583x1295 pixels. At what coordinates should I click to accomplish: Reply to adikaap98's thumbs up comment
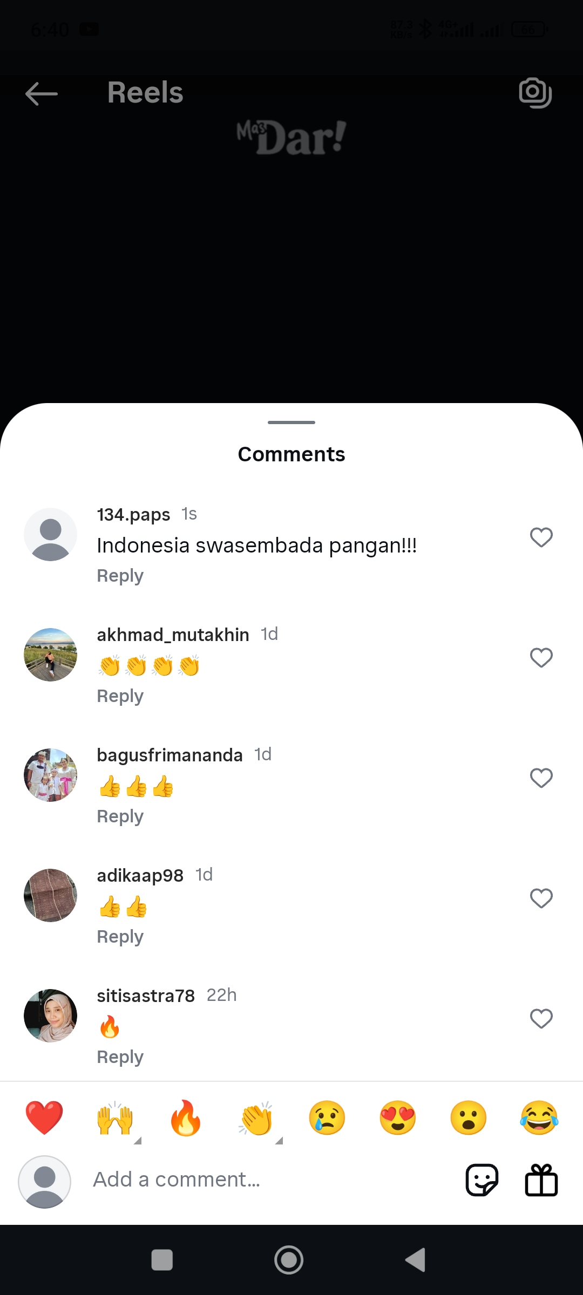tap(120, 937)
